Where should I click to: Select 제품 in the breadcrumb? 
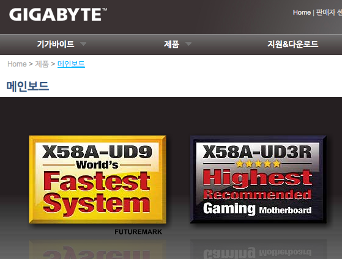(x=42, y=64)
